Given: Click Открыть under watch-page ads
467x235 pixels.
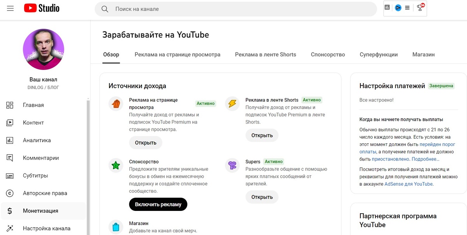Looking at the screenshot, I should click(x=146, y=143).
